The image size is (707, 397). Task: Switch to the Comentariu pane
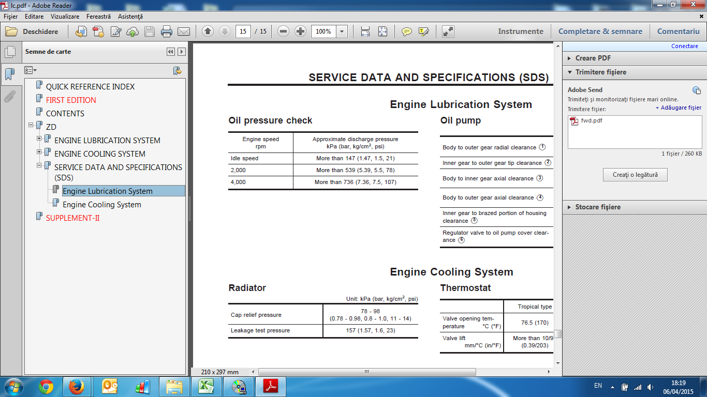pyautogui.click(x=678, y=32)
